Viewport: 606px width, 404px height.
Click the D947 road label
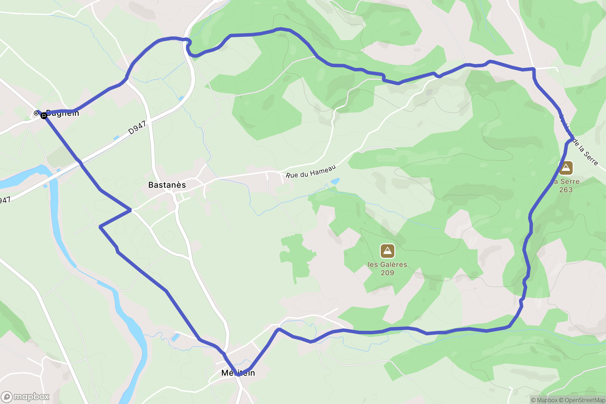(137, 128)
